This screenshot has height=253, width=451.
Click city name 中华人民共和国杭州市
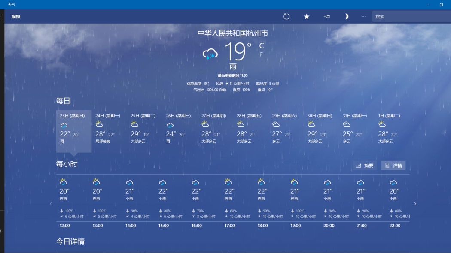pos(233,33)
